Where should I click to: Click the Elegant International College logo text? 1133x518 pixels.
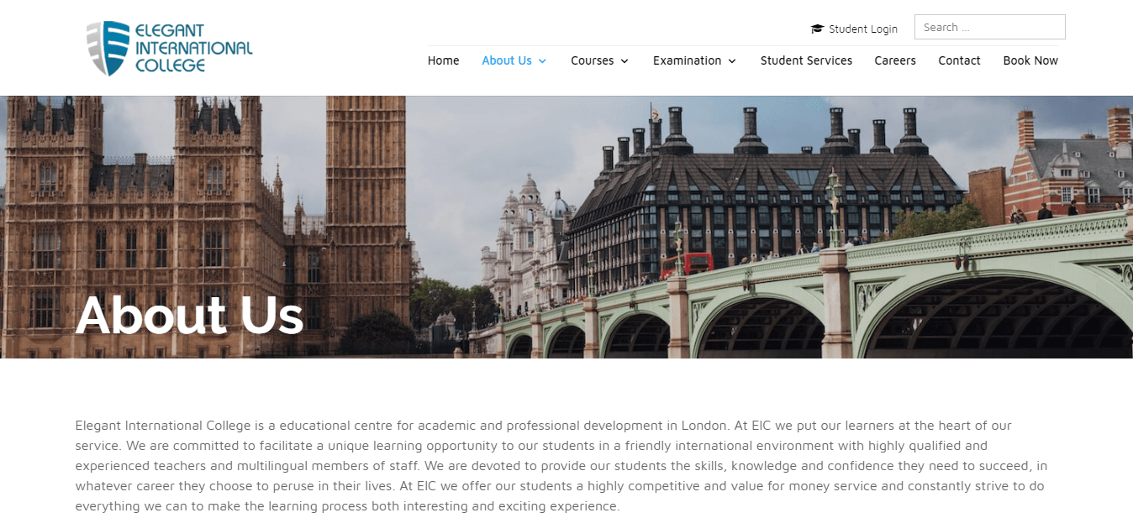(194, 49)
